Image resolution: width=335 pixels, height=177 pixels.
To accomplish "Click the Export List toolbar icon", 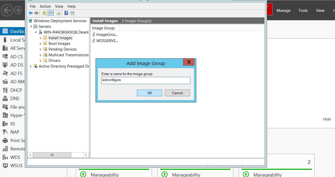I will click(58, 13).
